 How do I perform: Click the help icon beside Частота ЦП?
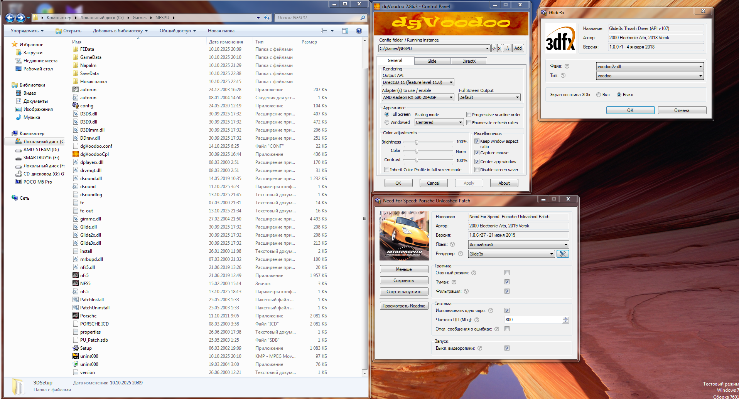tap(477, 320)
